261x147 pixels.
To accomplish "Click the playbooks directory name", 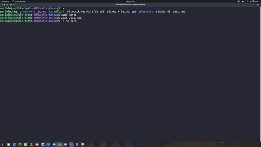I will [146, 12].
